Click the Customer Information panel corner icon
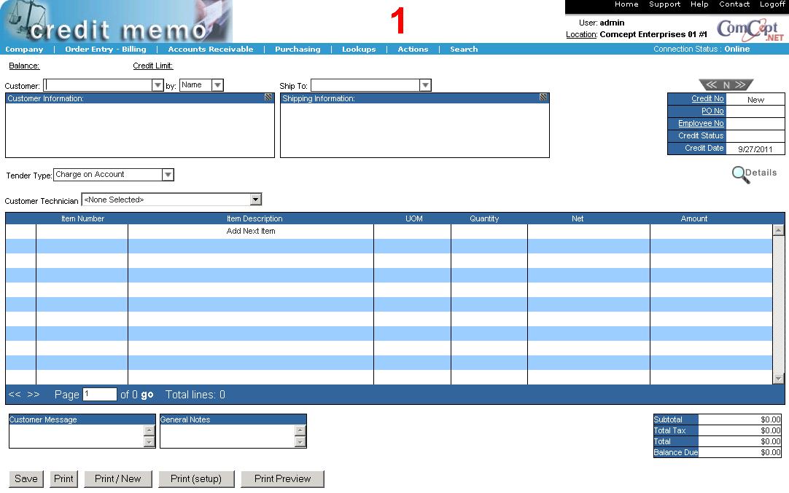 pyautogui.click(x=268, y=98)
